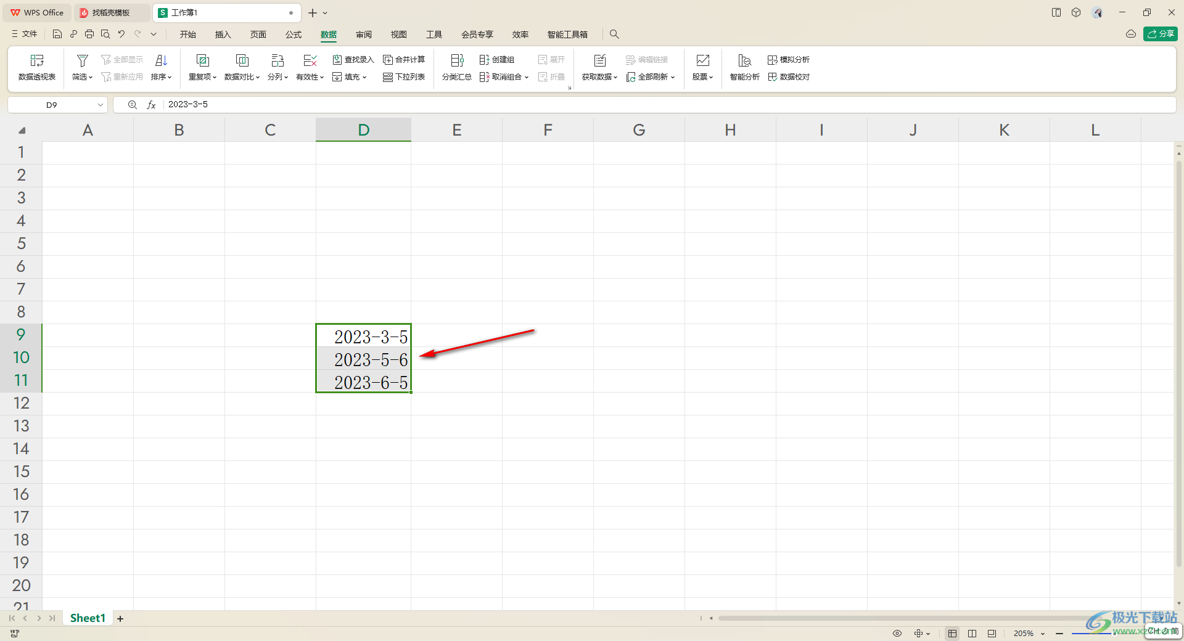This screenshot has height=641, width=1184.
Task: Click 模拟分析 what-if analysis
Action: pyautogui.click(x=789, y=60)
